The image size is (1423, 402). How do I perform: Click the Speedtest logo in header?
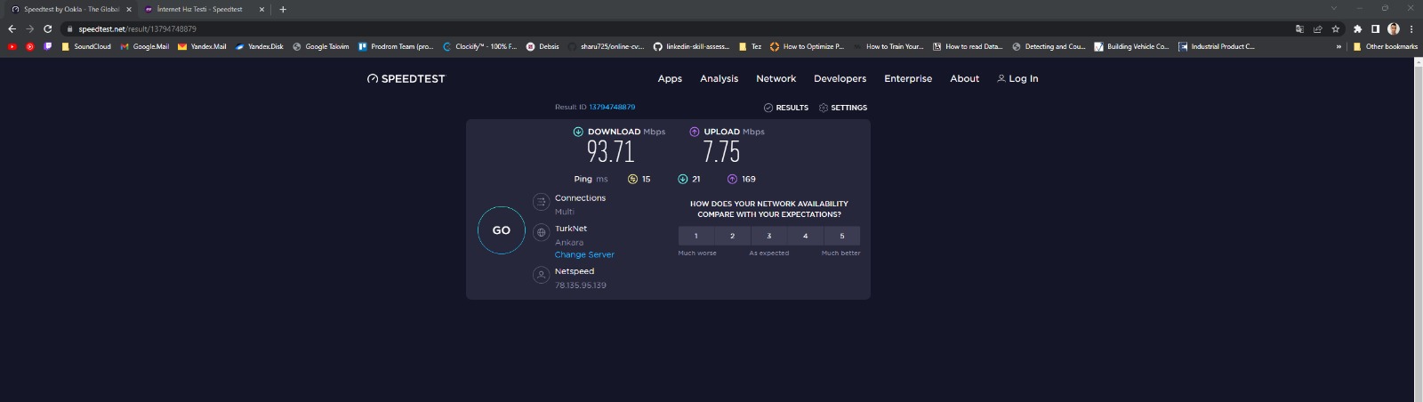pyautogui.click(x=406, y=79)
